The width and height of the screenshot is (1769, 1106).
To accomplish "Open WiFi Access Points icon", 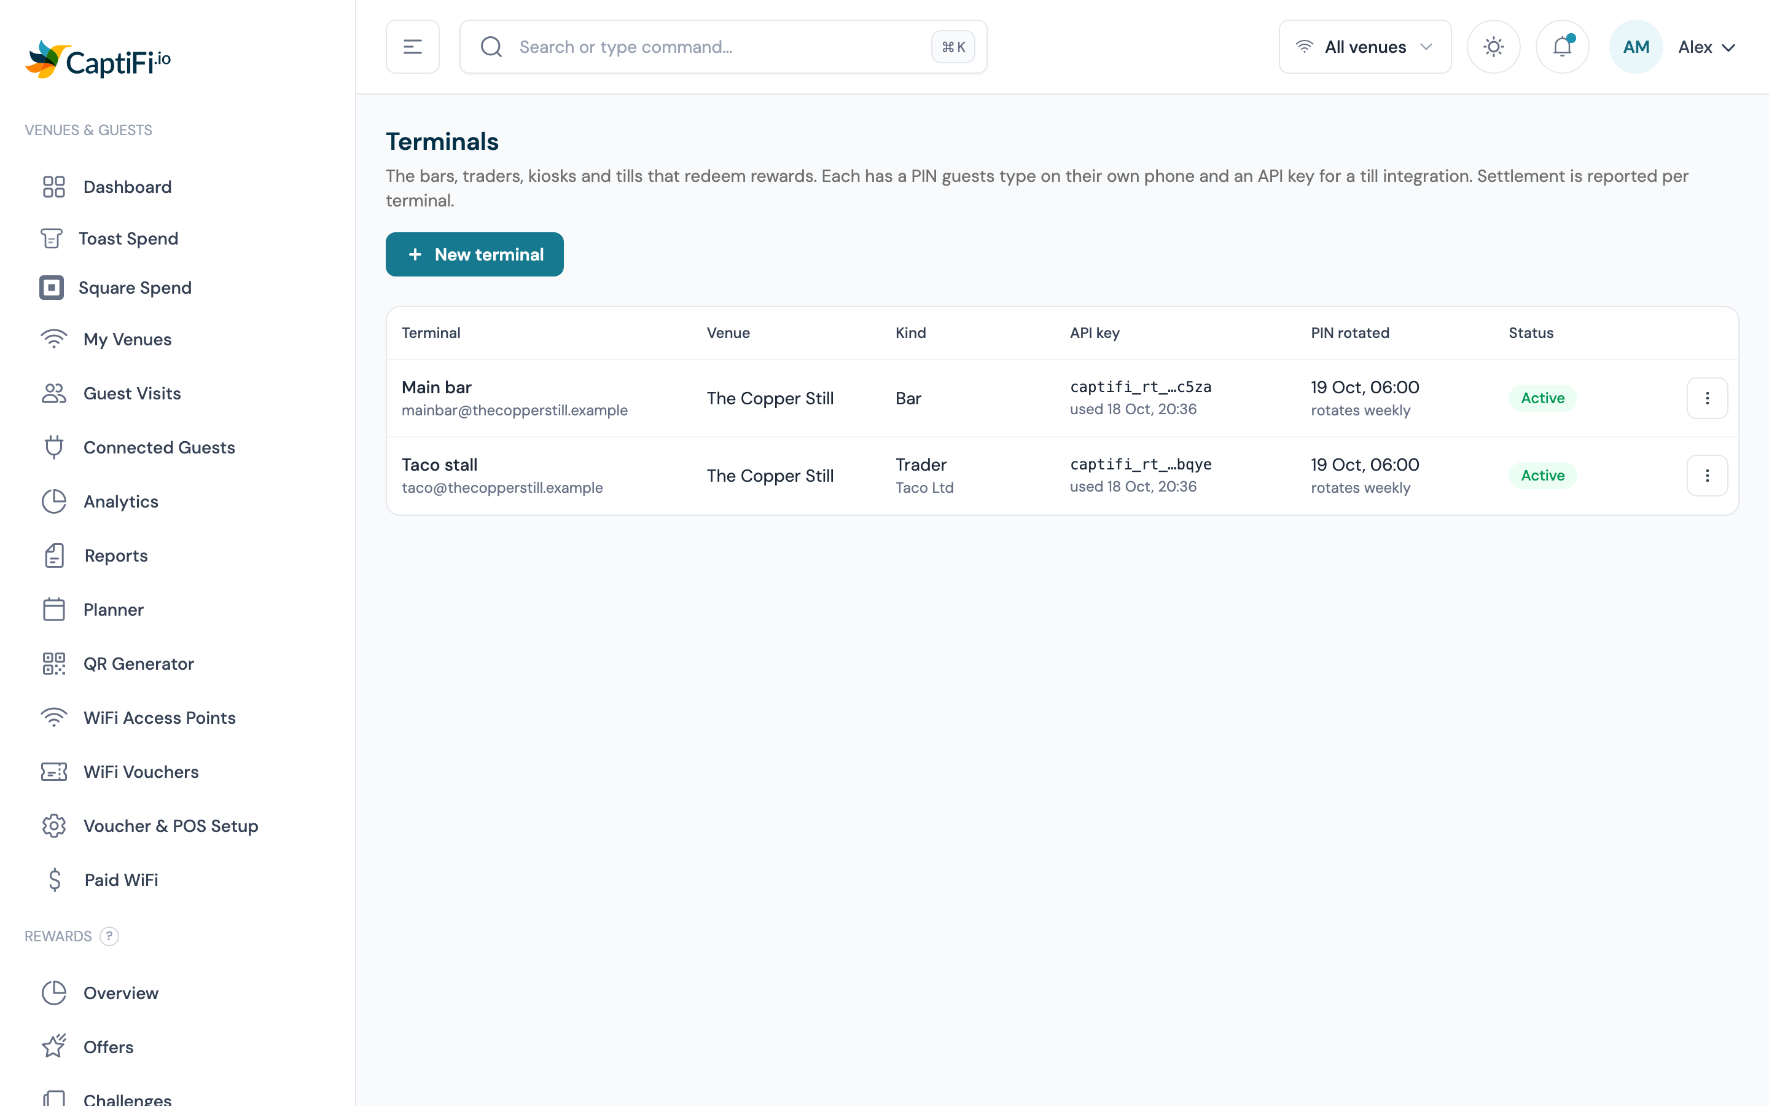I will coord(53,718).
